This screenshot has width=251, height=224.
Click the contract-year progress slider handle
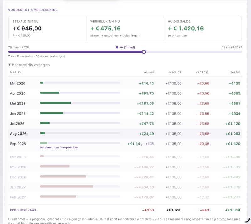pyautogui.click(x=144, y=52)
